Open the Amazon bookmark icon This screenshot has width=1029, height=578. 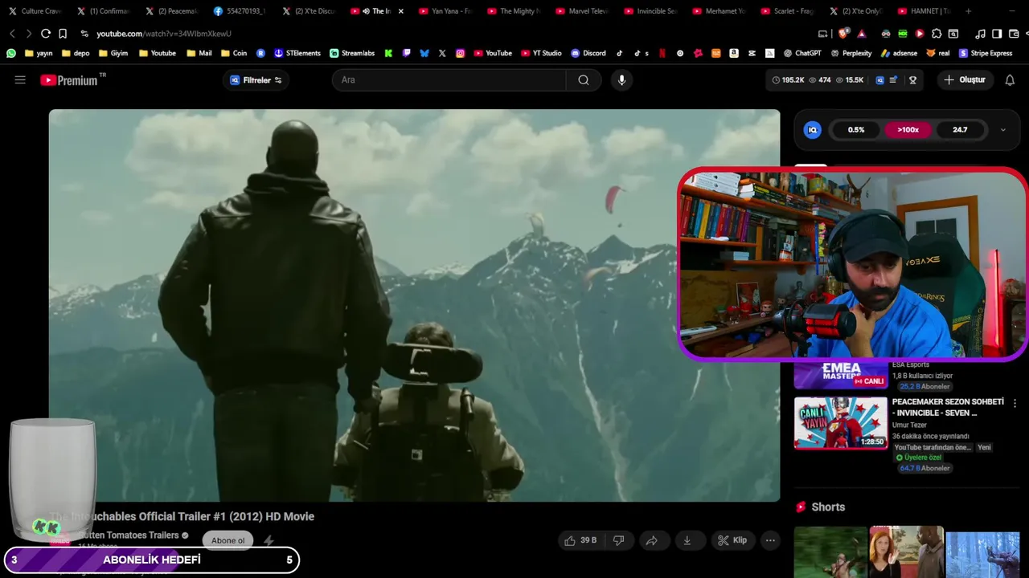coord(734,53)
